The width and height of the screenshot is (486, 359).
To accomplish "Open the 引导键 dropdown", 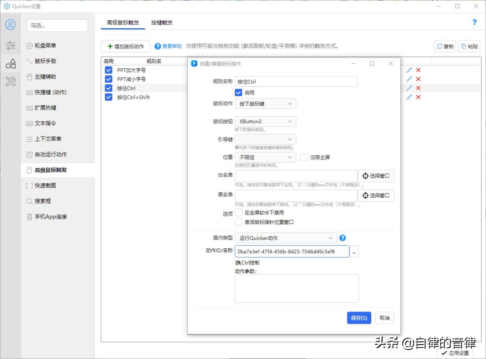I will click(265, 139).
